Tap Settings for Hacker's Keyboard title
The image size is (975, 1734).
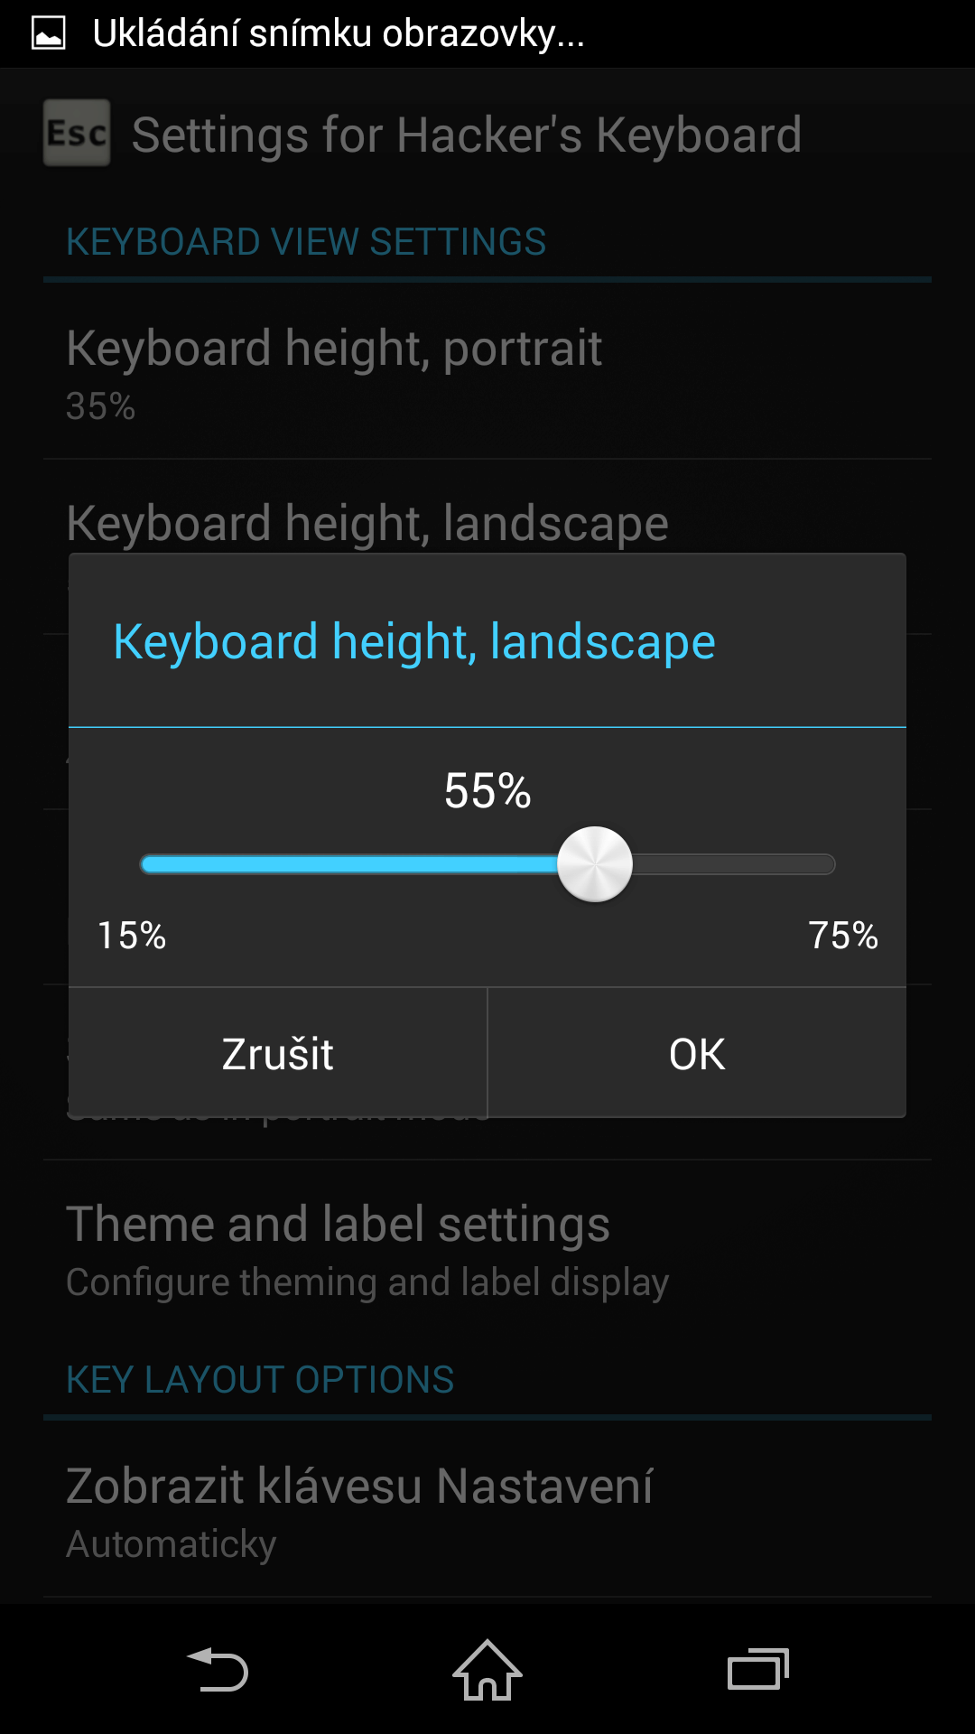pyautogui.click(x=467, y=135)
